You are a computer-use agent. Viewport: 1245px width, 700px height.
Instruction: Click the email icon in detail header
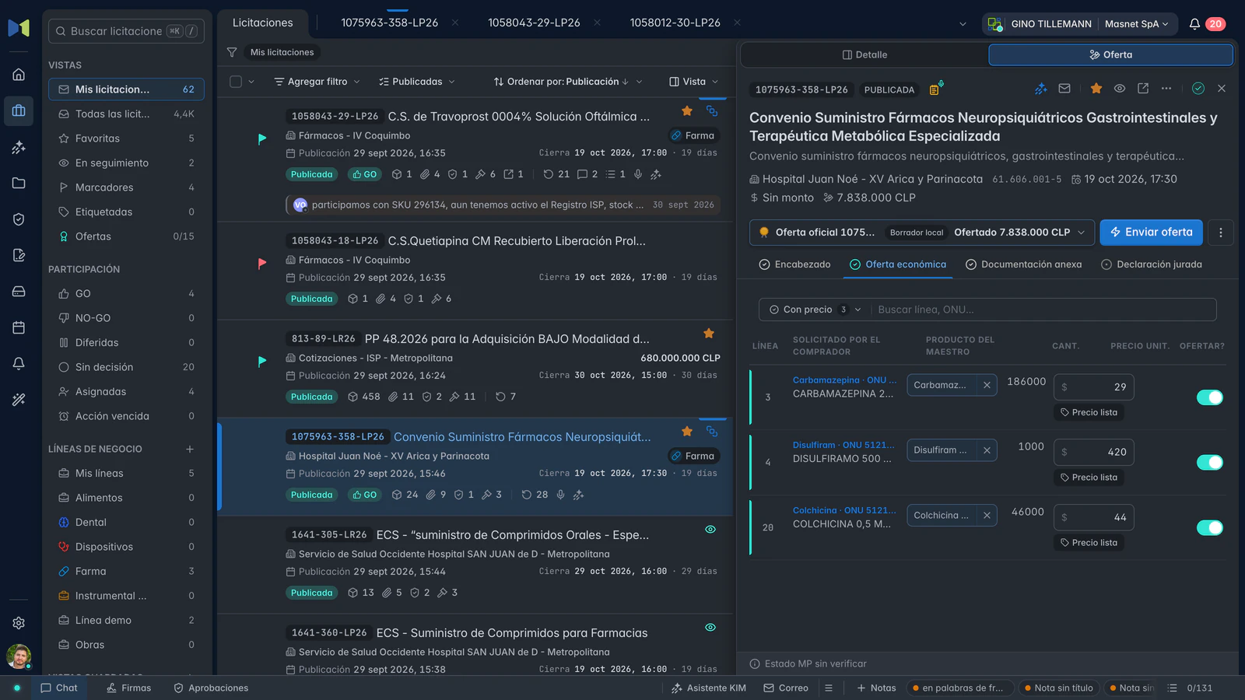[1064, 89]
